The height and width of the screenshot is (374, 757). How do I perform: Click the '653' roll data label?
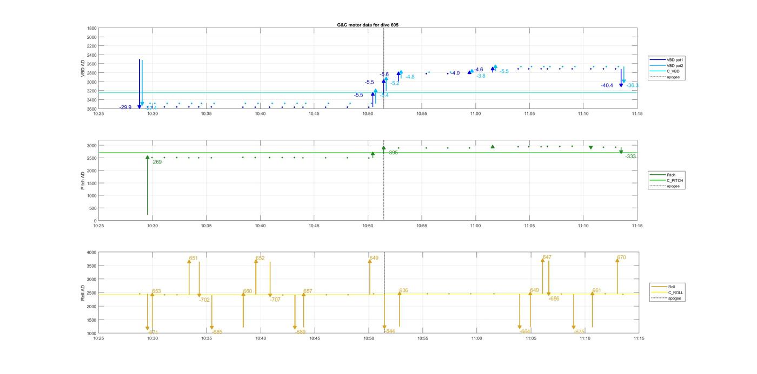(156, 291)
